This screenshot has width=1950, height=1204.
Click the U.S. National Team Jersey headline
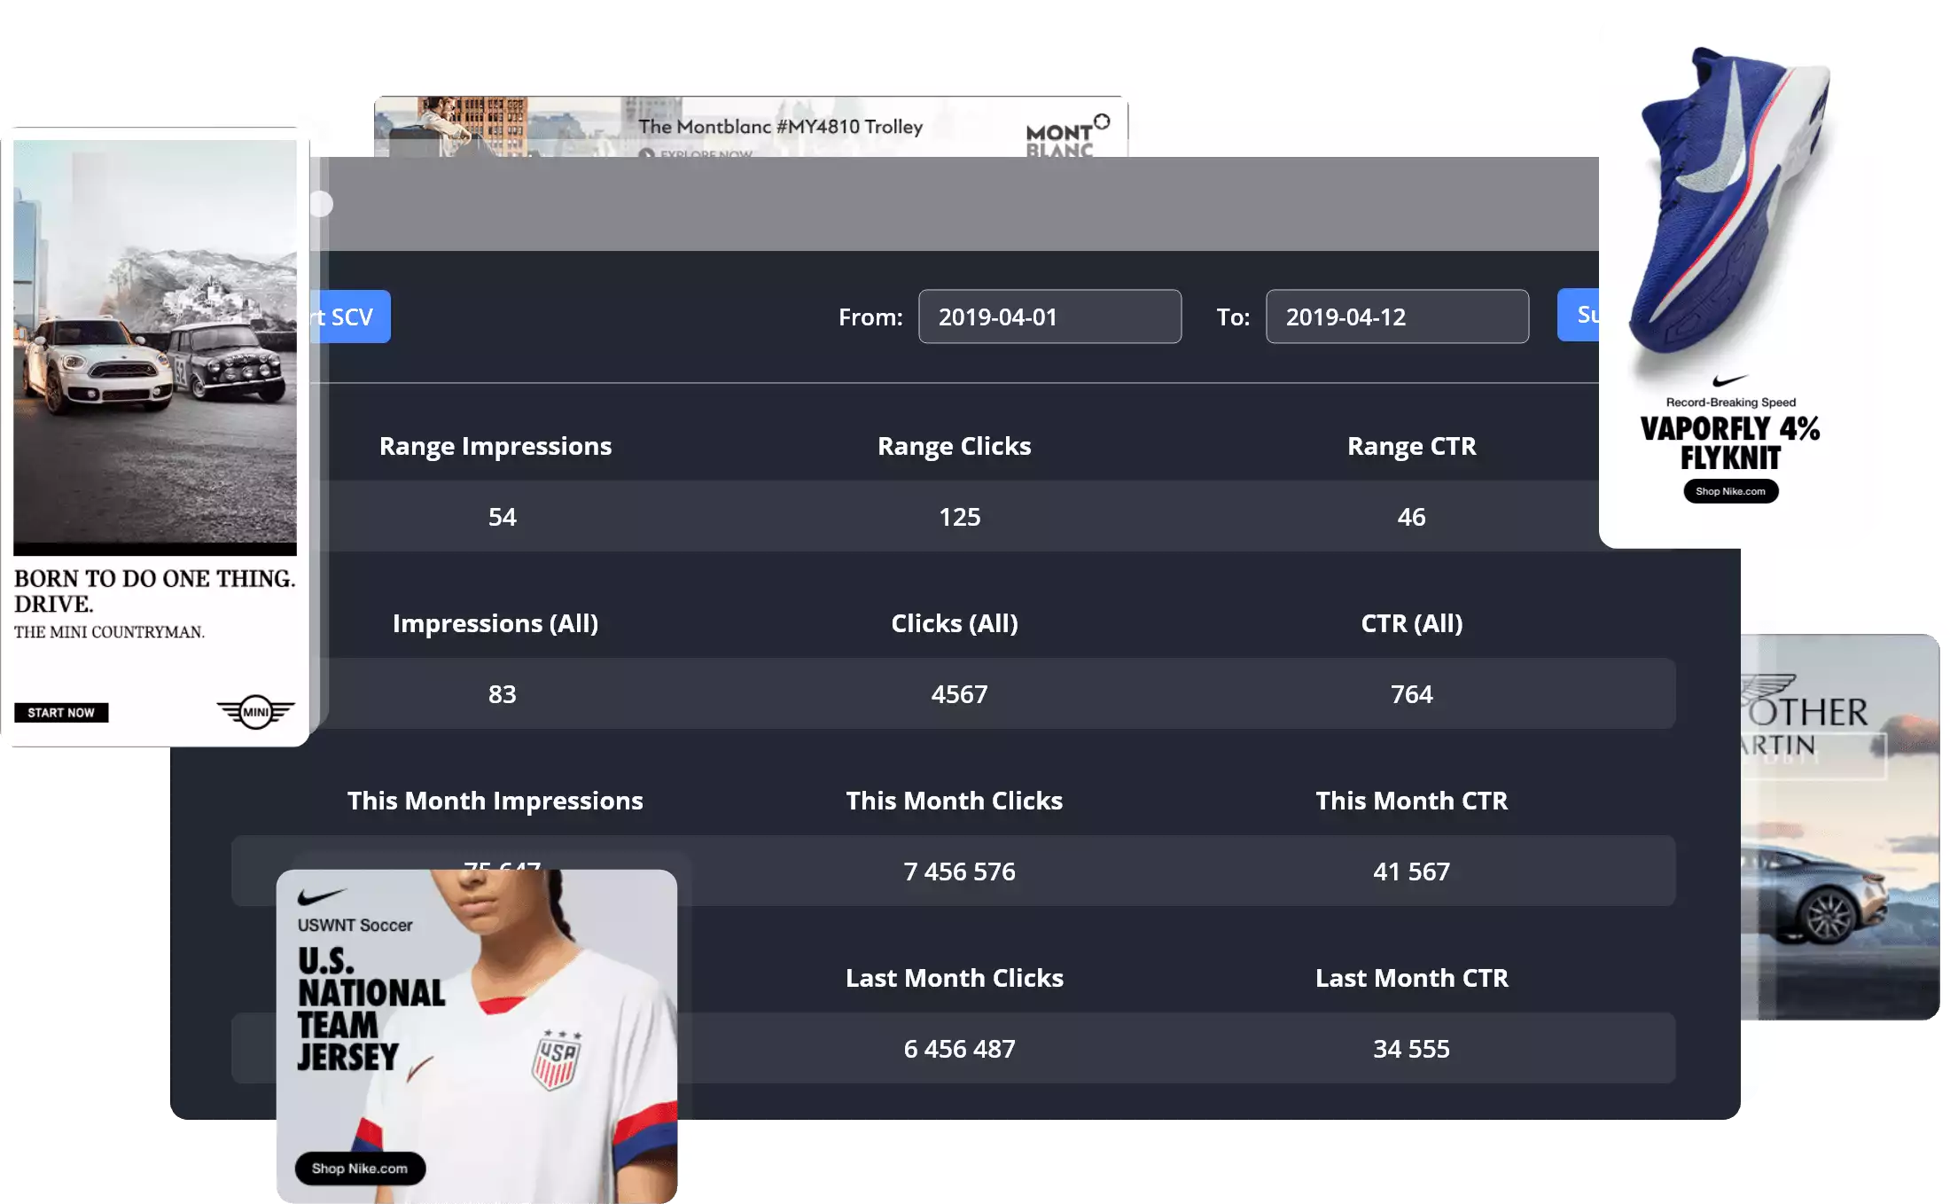(x=370, y=1009)
